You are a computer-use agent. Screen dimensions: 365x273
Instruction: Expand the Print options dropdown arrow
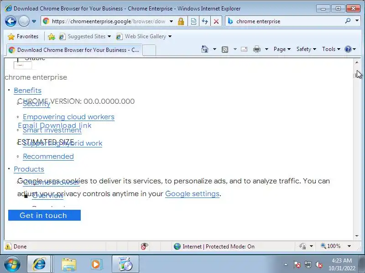[267, 49]
